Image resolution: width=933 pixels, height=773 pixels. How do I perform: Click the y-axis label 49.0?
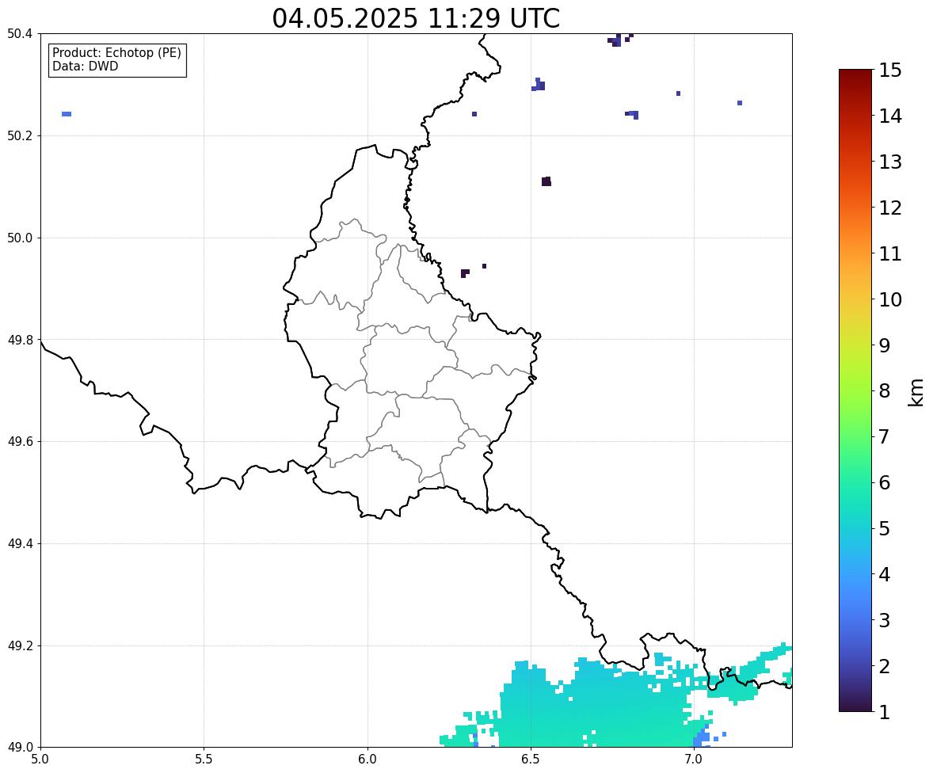pyautogui.click(x=20, y=748)
